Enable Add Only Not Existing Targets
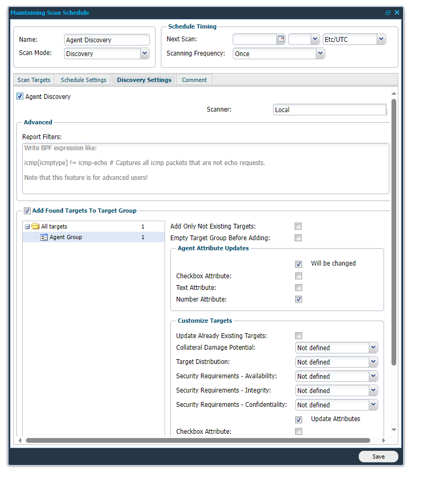 click(x=298, y=226)
